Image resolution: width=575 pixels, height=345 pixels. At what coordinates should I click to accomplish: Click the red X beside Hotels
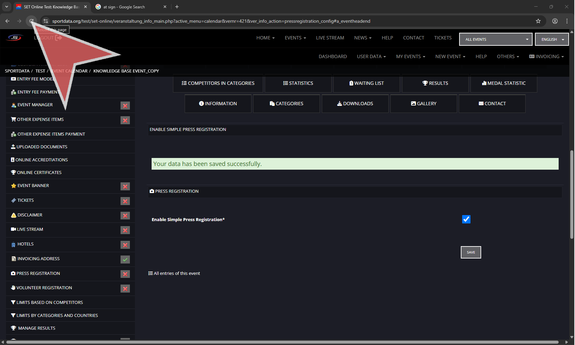tap(125, 245)
